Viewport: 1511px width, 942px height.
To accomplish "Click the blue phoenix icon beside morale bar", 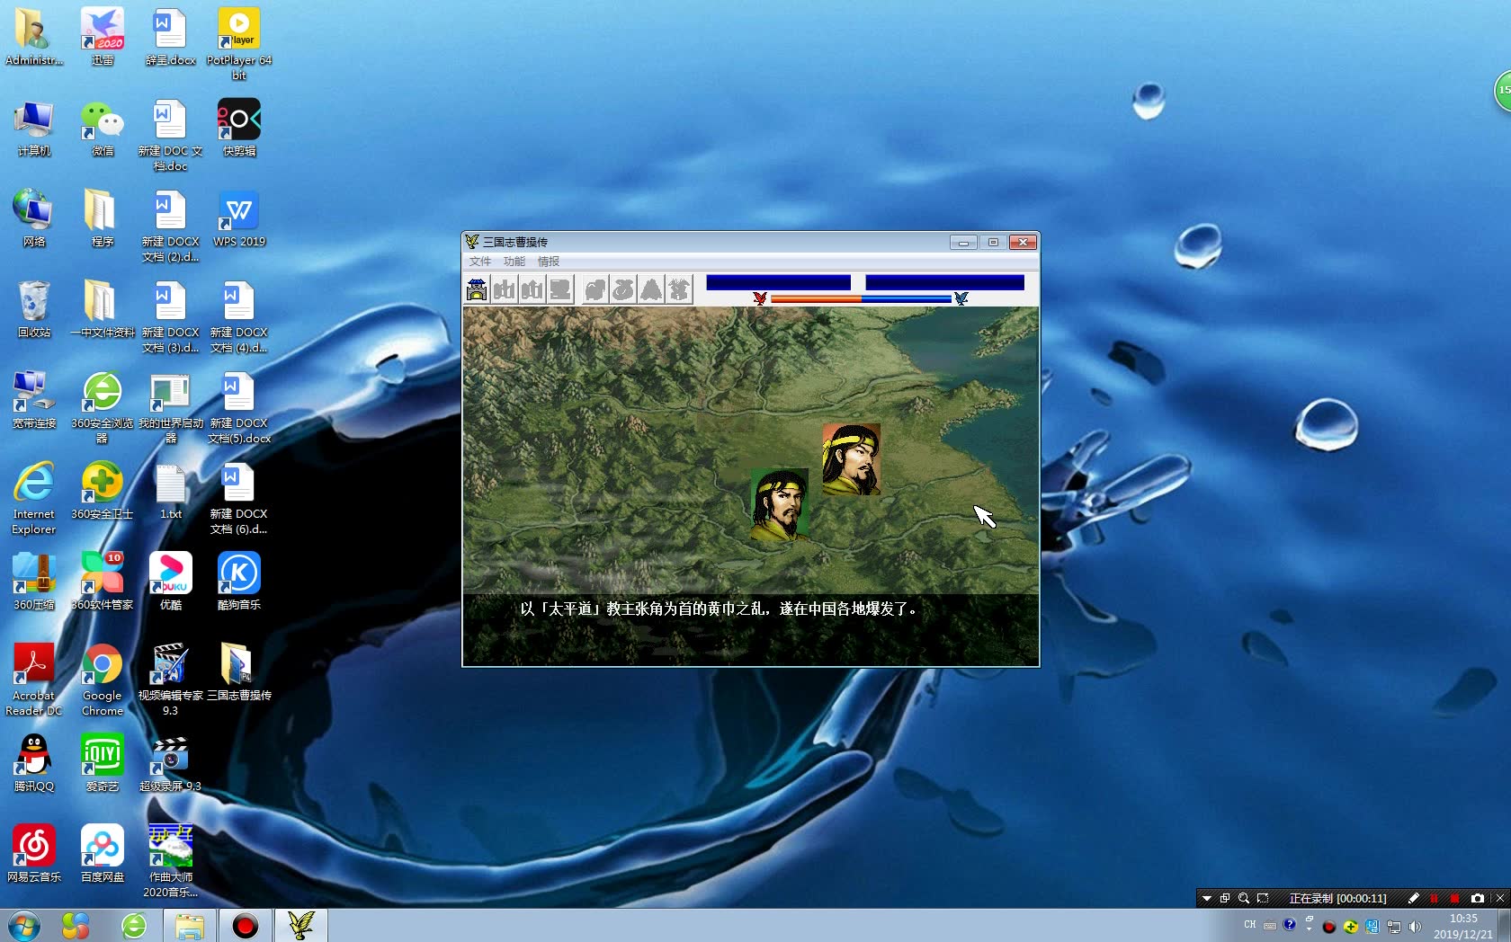I will [961, 298].
